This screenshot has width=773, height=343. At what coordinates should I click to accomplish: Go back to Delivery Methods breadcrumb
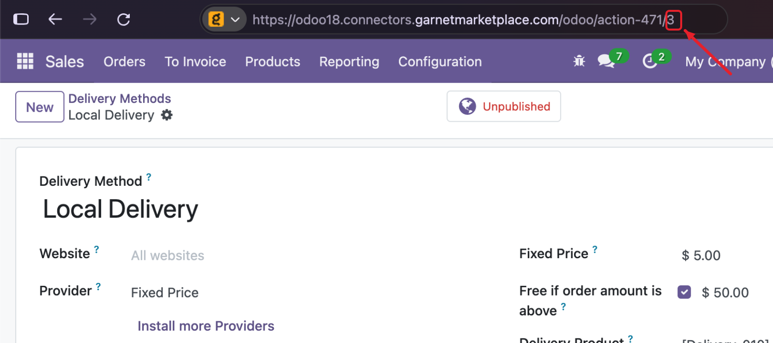click(120, 99)
